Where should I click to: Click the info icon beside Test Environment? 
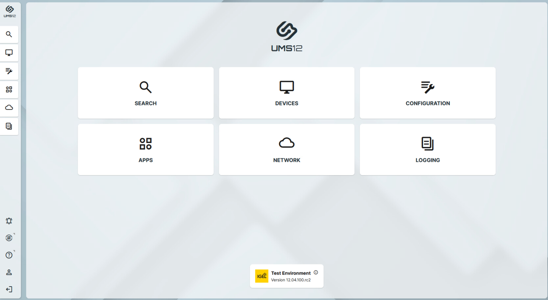click(x=316, y=272)
